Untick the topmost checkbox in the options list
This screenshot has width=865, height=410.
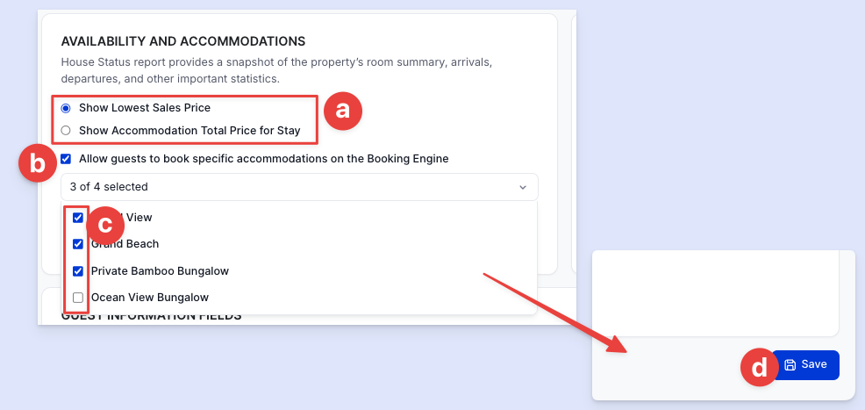pyautogui.click(x=78, y=218)
